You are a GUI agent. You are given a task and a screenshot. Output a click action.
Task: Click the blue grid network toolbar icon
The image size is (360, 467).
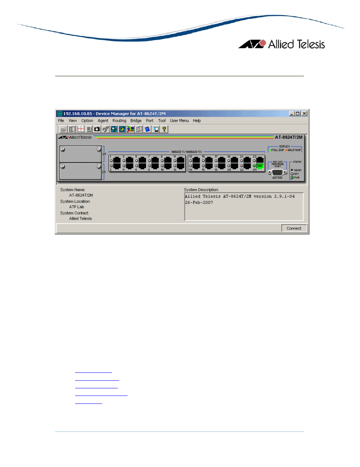(x=114, y=129)
